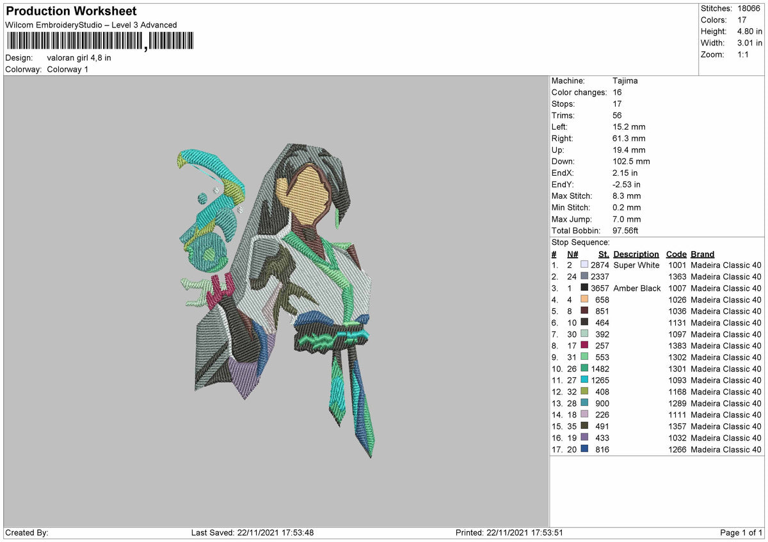Click the Production Worksheet title

click(x=71, y=12)
